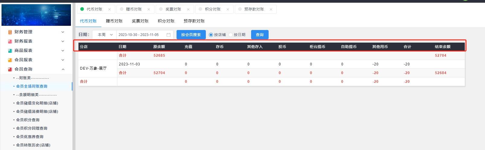Click the 会员报表 sidebar icon

pyautogui.click(x=10, y=60)
